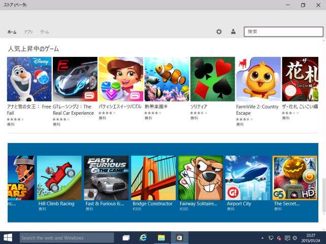The image size is (326, 244).
Task: Open the ザ・花札 game tile
Action: coord(300,79)
